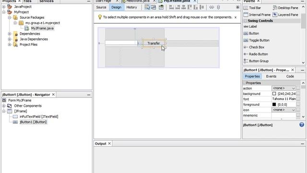This screenshot has height=173, width=307.
Task: Close the Navigator panel
Action: click(x=53, y=95)
